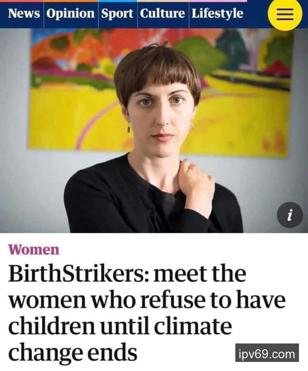Click the pink bar above Lifestyle
Screen dimensions: 308x371
click(218, 1)
